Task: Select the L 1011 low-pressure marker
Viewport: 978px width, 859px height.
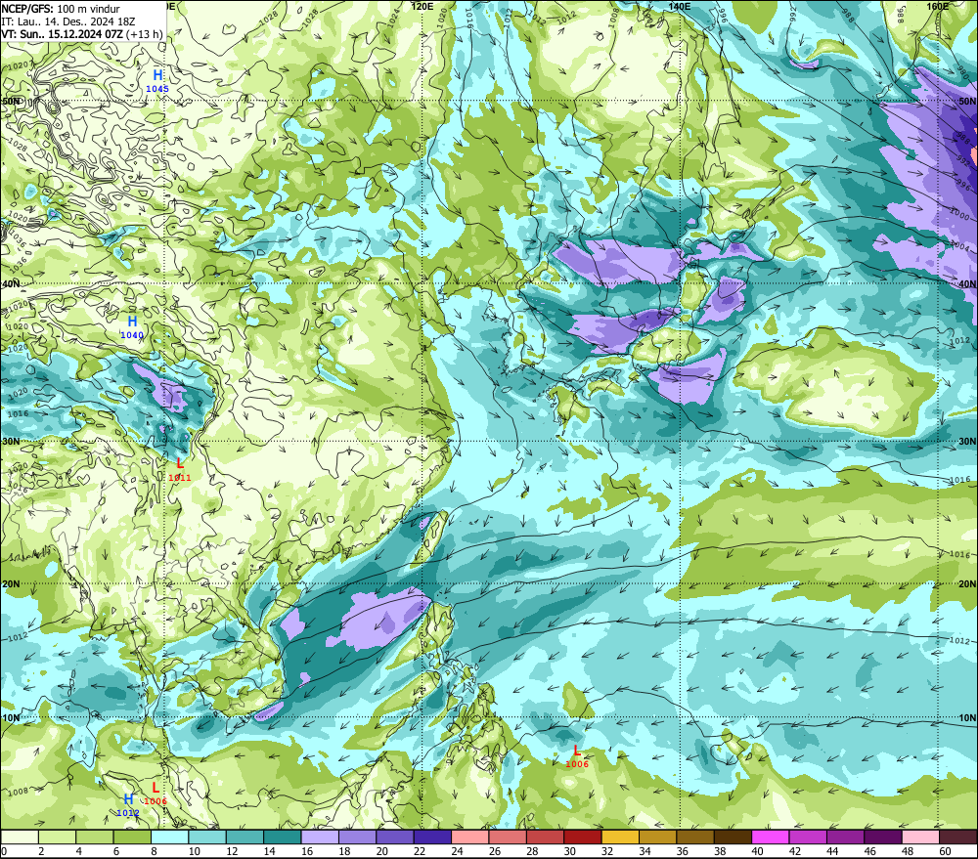Action: coord(180,469)
